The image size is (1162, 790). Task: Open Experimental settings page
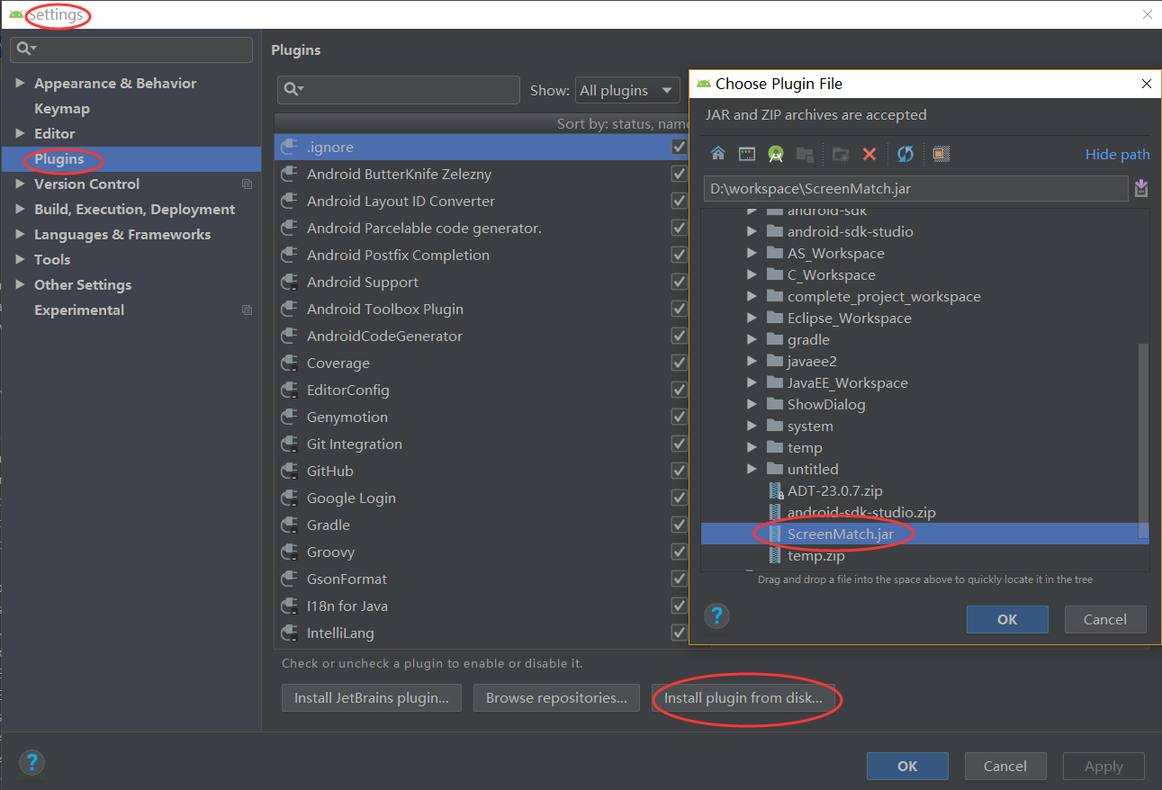[x=79, y=310]
